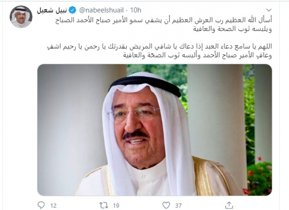
Task: Click the reply speech bubble icon
Action: tap(41, 205)
